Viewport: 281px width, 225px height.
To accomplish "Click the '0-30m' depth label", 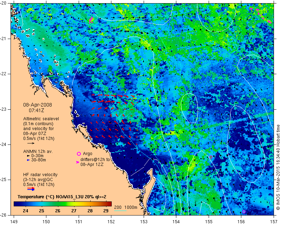I will tap(38, 156).
